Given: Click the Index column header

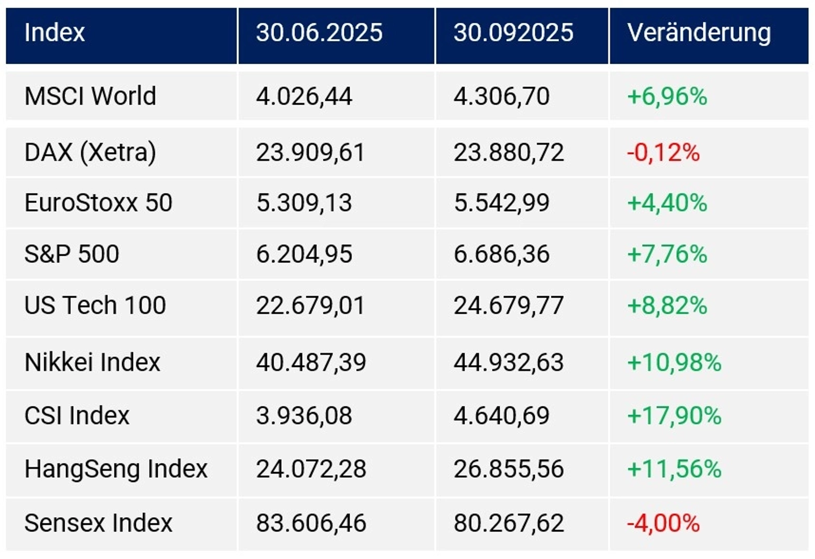Looking at the screenshot, I should (55, 33).
